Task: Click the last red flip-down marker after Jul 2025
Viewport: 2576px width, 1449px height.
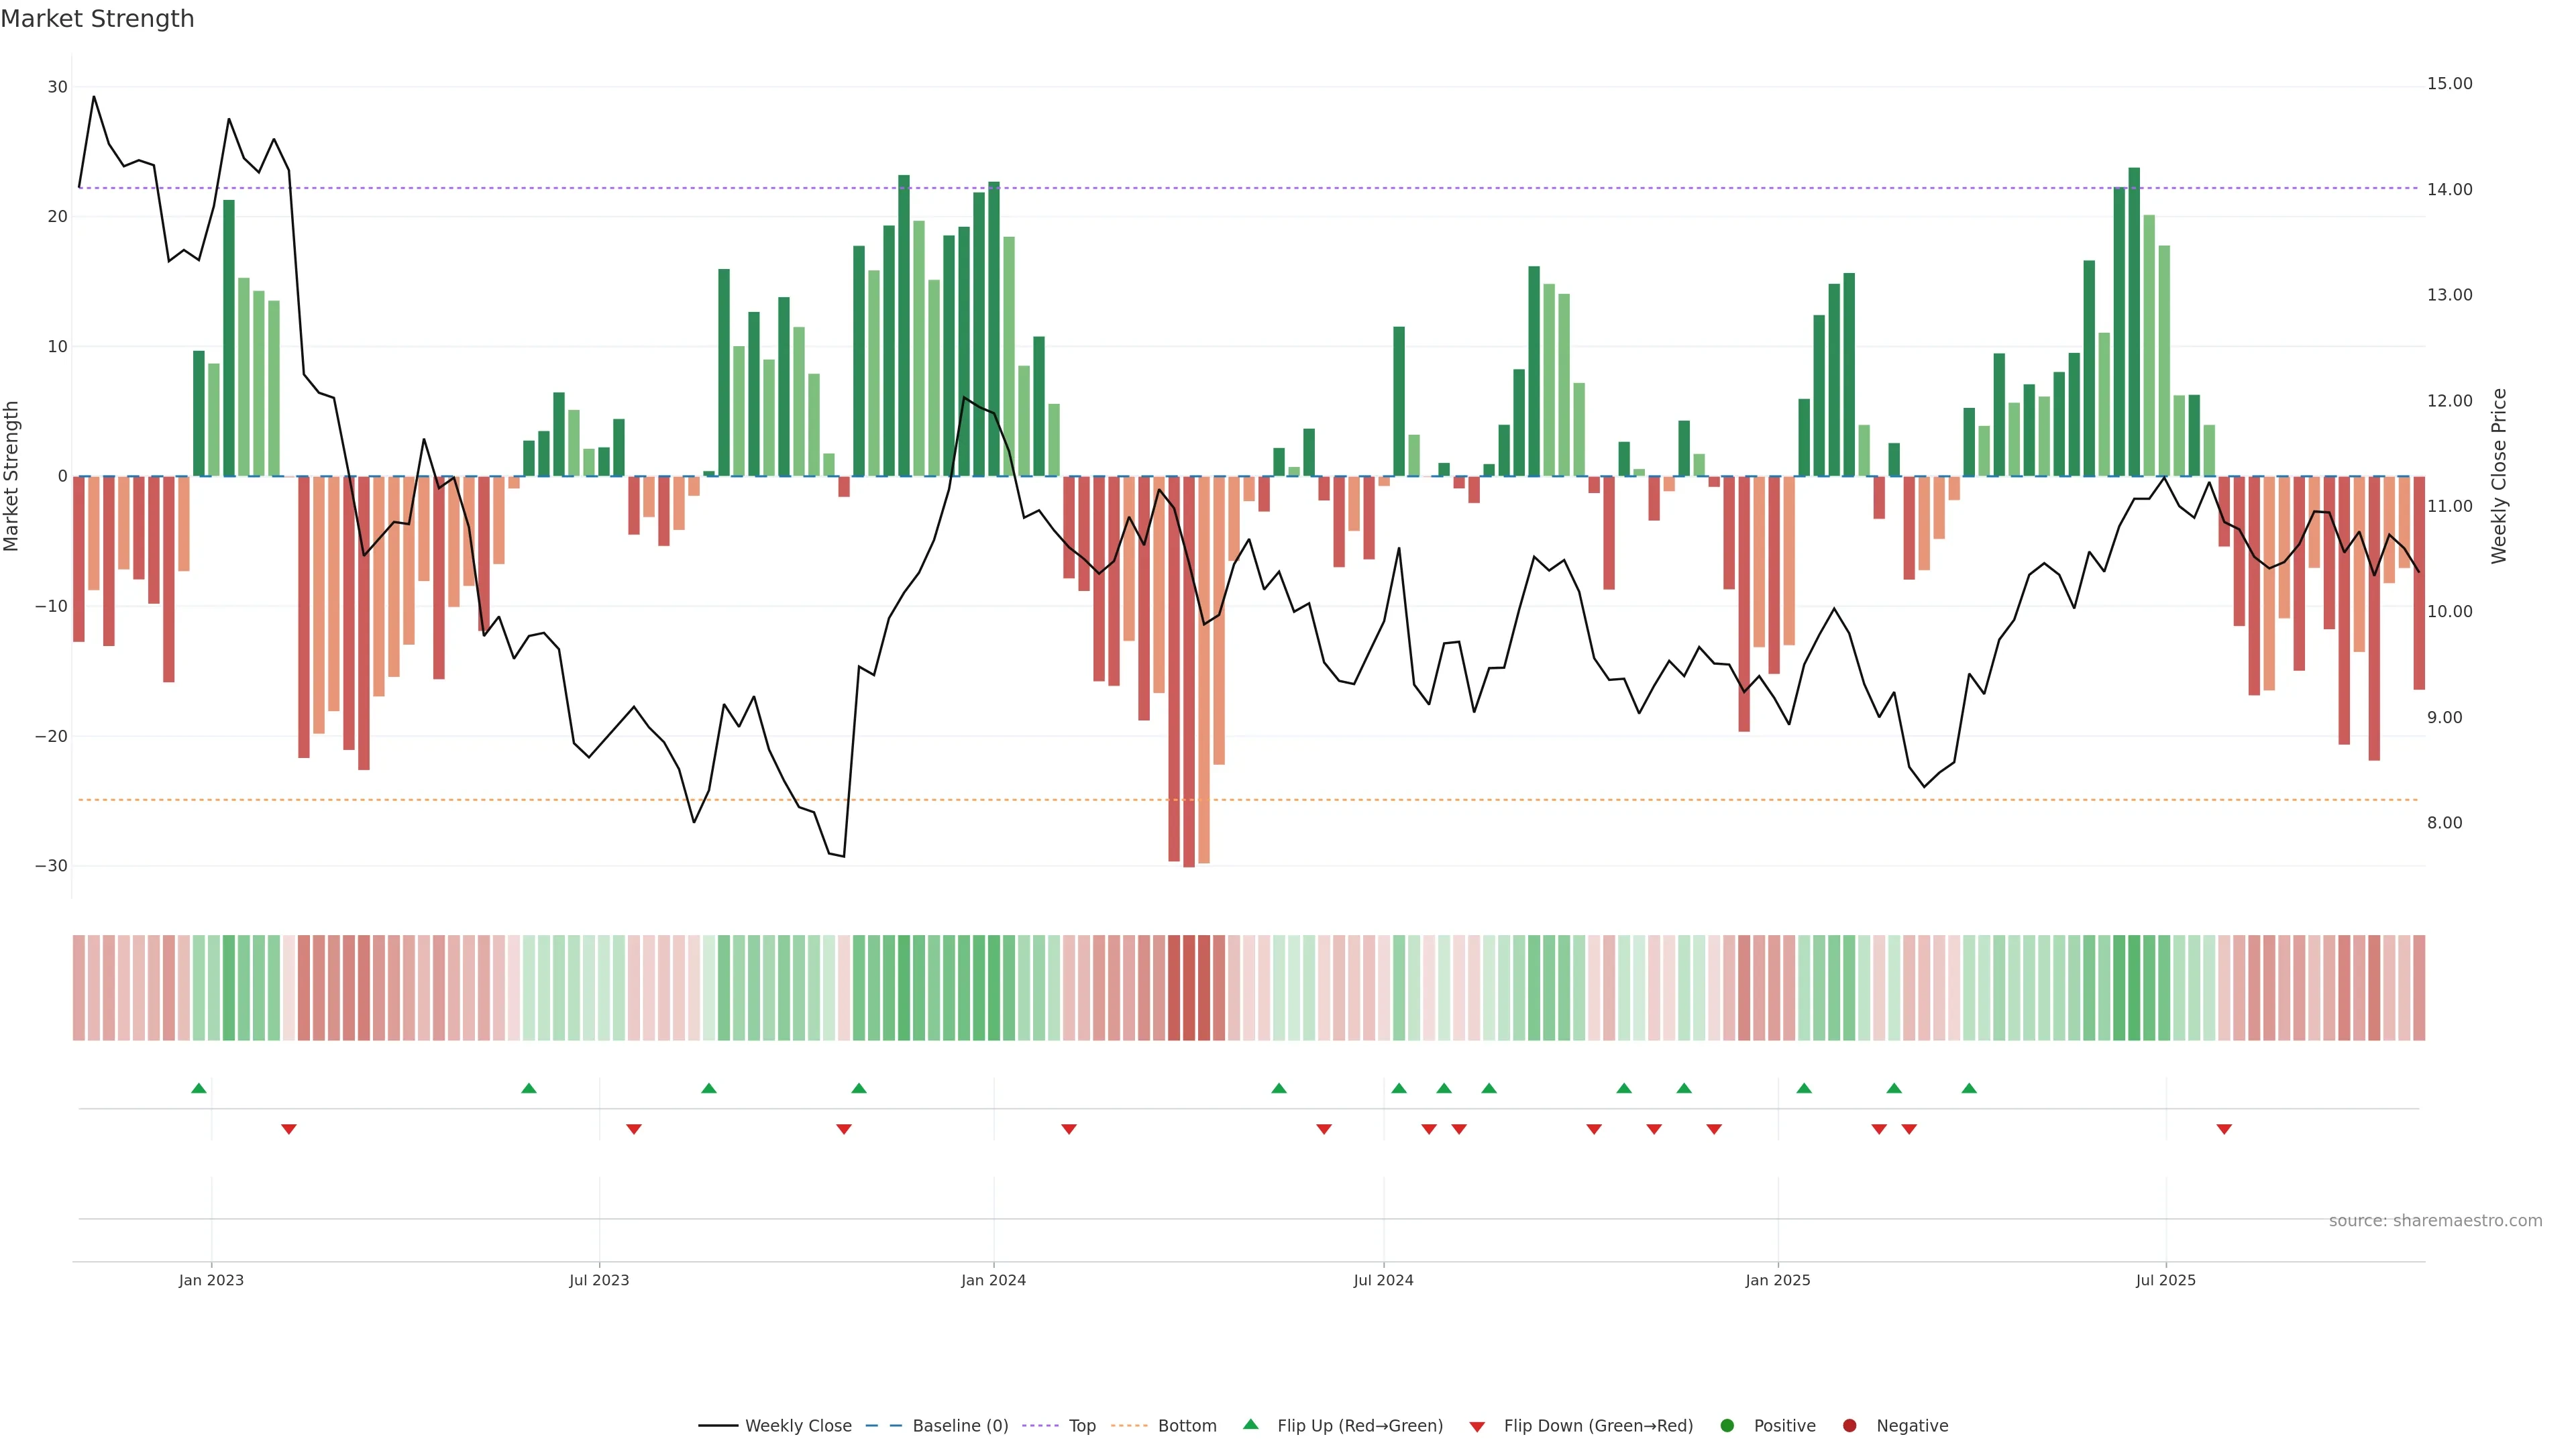Action: [2224, 1129]
